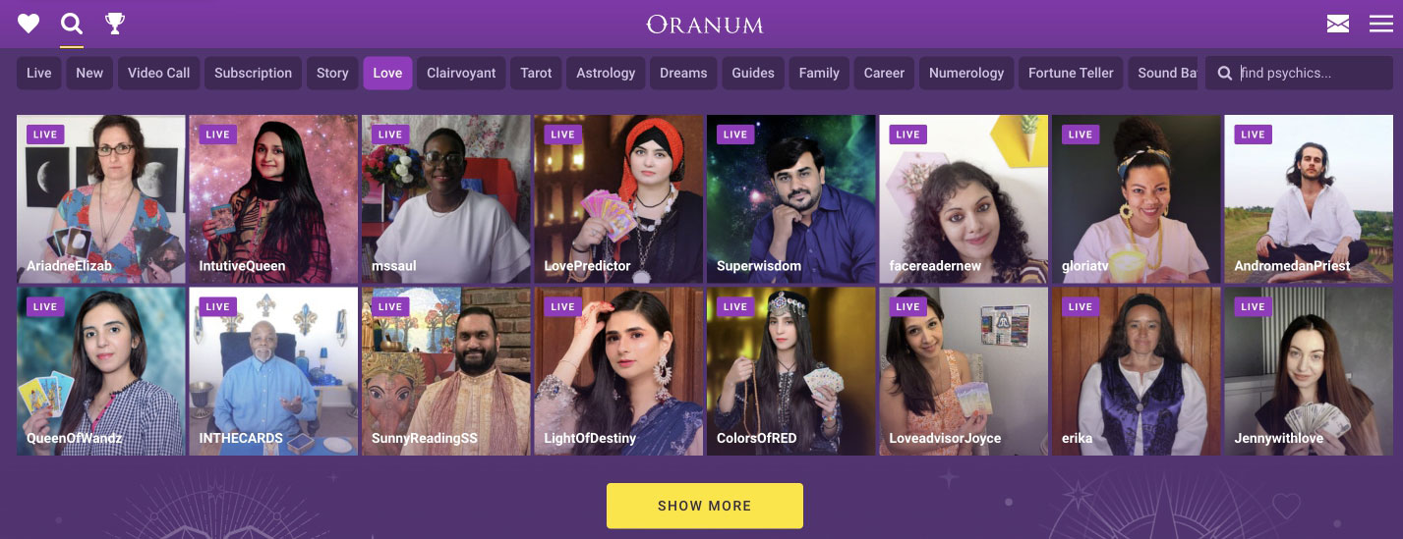Click LIVE badge on AriadneElizab card
The image size is (1403, 539).
(x=45, y=135)
